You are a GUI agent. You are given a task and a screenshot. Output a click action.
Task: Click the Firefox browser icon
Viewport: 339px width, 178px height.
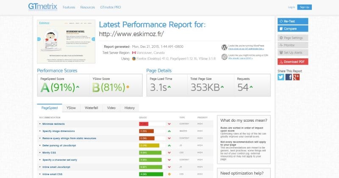(x=134, y=59)
